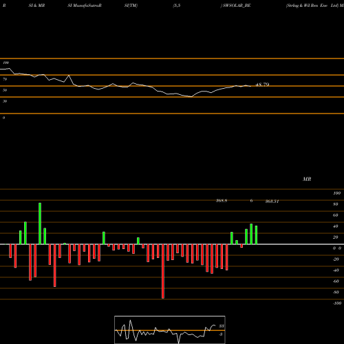The height and width of the screenshot is (344, 344).
Task: Click the 363.51 price label
Action: point(272,202)
